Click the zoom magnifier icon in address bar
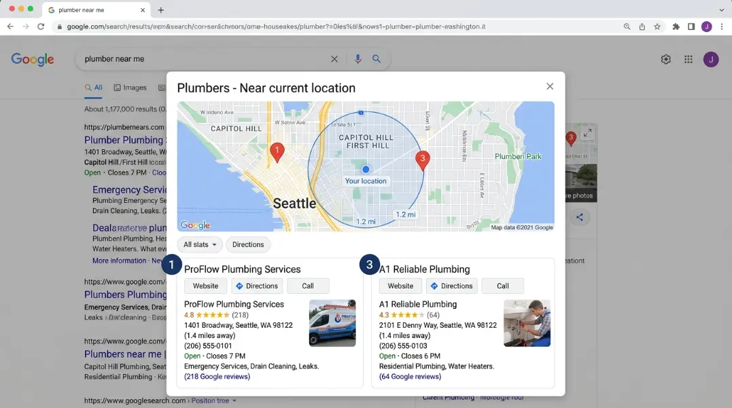 pyautogui.click(x=627, y=26)
